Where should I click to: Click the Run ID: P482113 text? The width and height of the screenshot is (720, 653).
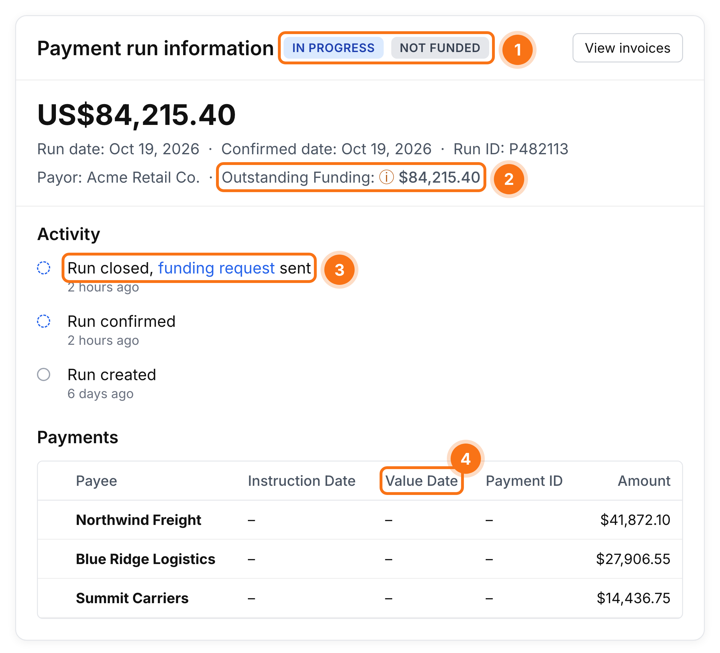511,149
